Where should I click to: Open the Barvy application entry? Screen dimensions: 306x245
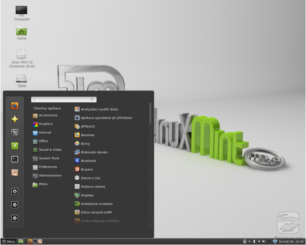tap(82, 144)
